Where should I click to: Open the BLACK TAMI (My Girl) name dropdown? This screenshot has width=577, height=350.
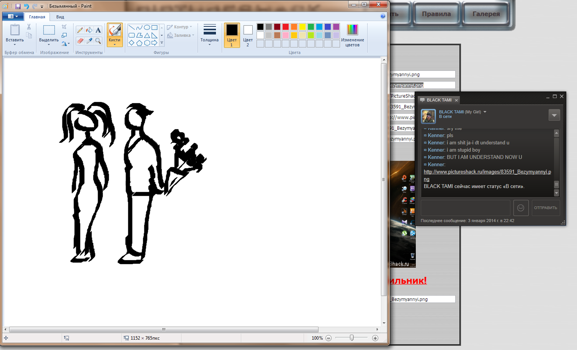click(x=485, y=112)
